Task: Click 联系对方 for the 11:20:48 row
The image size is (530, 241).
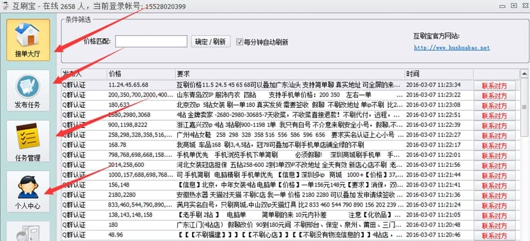Action: pos(494,226)
